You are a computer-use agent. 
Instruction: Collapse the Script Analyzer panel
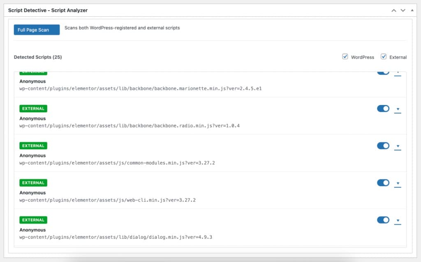[x=412, y=10]
